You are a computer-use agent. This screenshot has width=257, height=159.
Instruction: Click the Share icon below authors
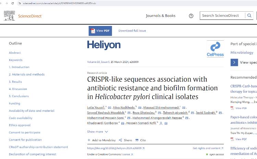pos(121,140)
